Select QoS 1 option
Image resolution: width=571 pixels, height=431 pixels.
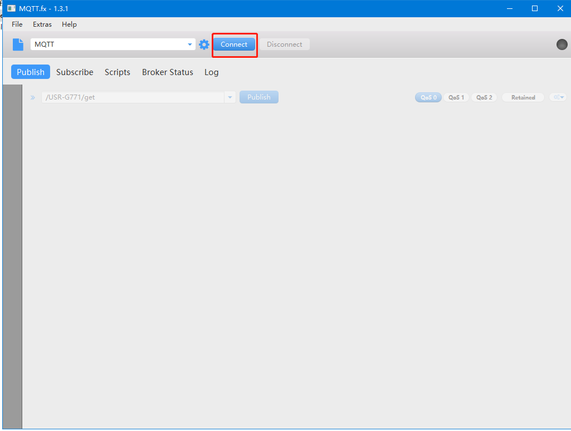click(x=456, y=97)
